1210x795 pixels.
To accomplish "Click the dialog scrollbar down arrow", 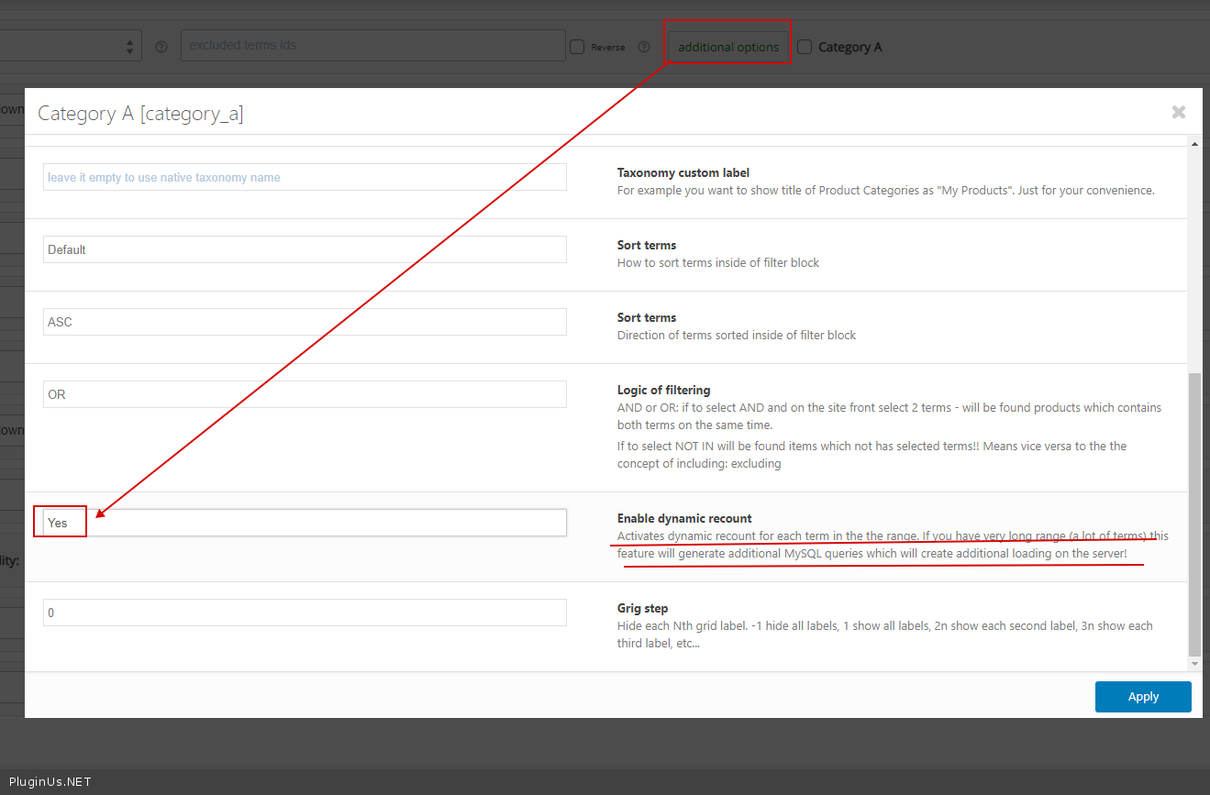I will (1194, 663).
